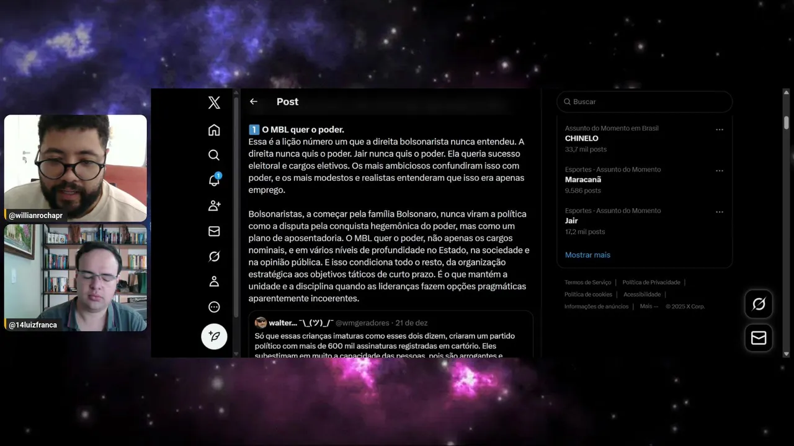The width and height of the screenshot is (794, 446).
Task: Click the scroll down arrow of page scrollbar
Action: click(x=787, y=354)
